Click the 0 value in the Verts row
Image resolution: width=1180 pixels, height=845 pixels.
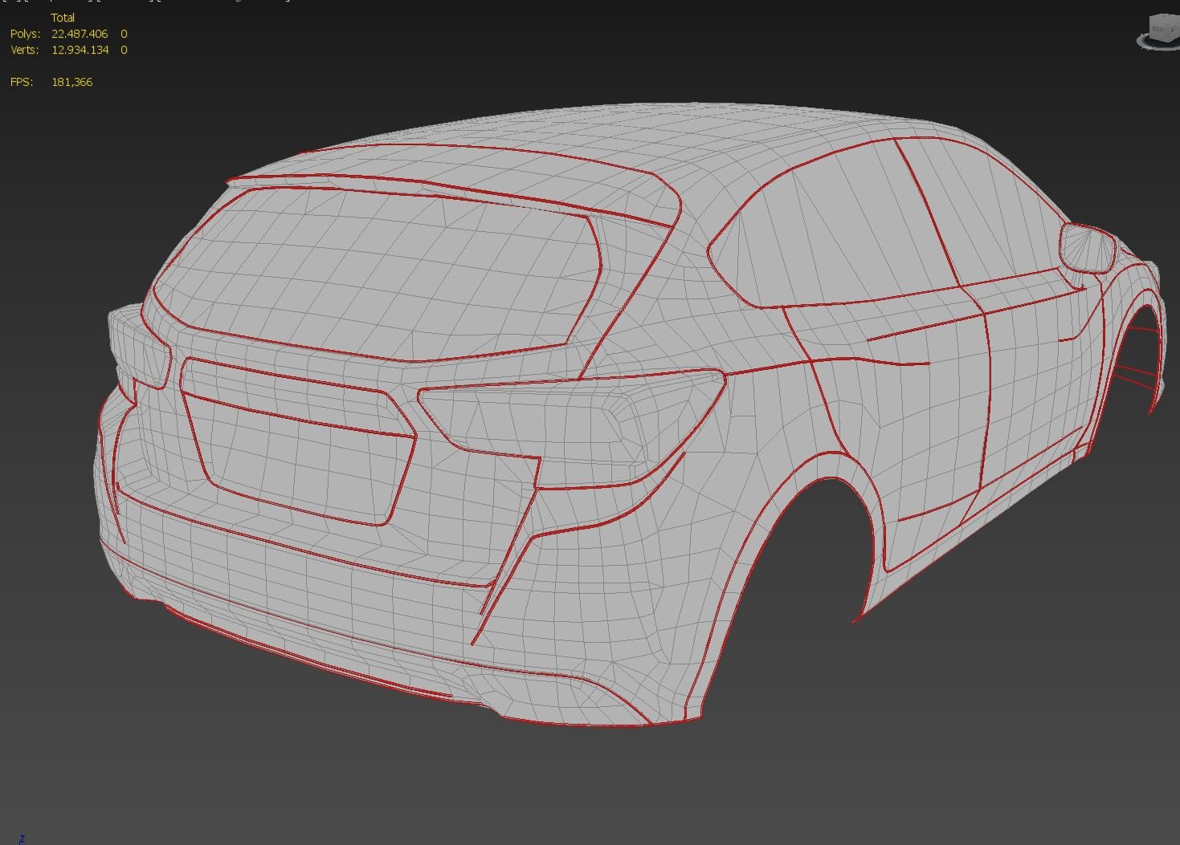[x=124, y=50]
